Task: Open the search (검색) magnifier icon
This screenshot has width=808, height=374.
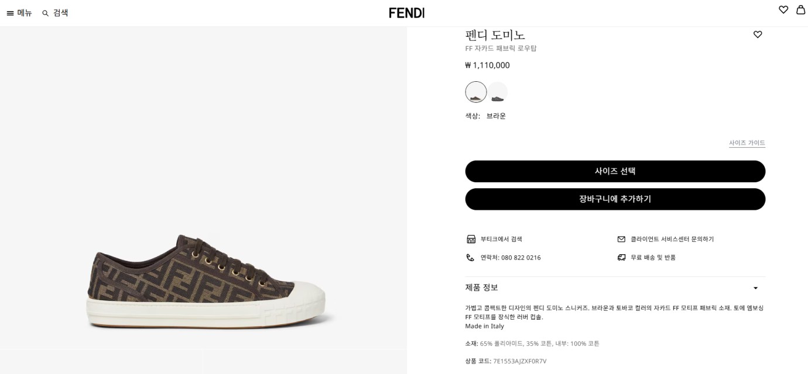Action: pyautogui.click(x=44, y=13)
